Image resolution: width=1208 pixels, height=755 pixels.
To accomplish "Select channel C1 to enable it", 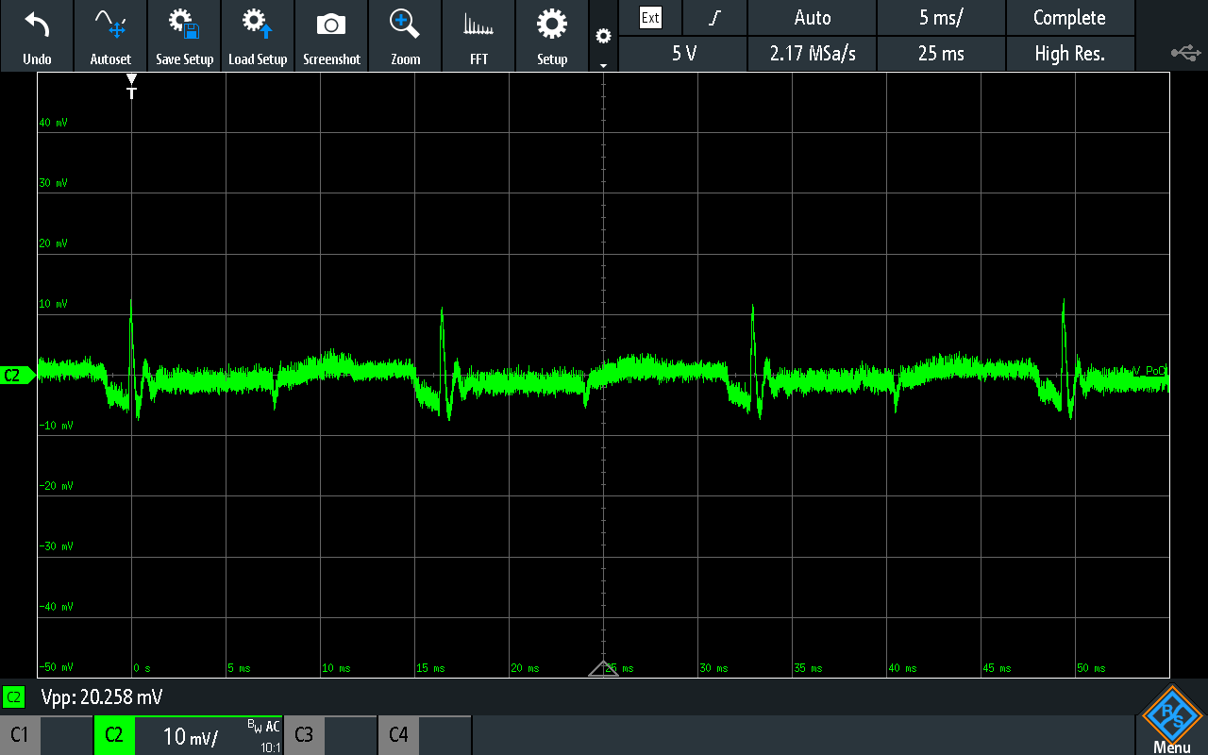I will click(20, 734).
